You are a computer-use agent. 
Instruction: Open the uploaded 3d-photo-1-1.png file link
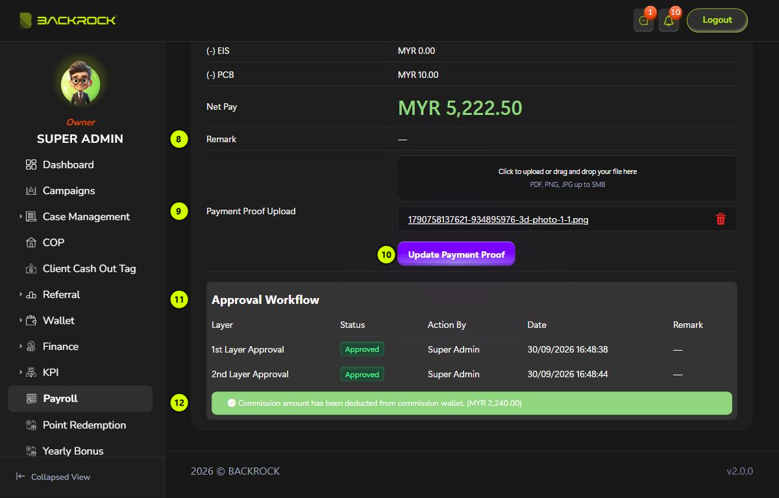pyautogui.click(x=498, y=219)
